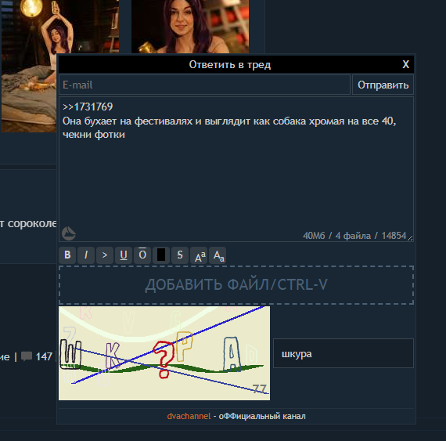Open the ДОБАВИТЬ ФАЙЛ upload zone
Screen dimensions: 446x441
pos(236,285)
